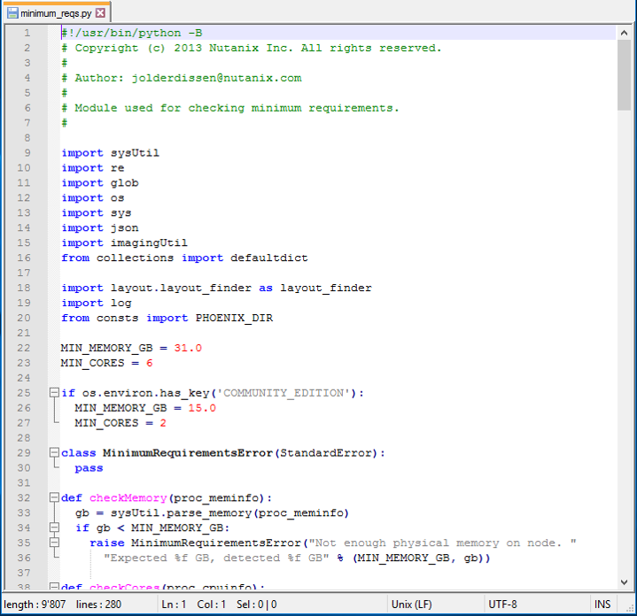Collapse the 'if gb < MIN_MEMORY_GB' fold marker
Viewport: 637px width, 616px height.
coord(54,528)
